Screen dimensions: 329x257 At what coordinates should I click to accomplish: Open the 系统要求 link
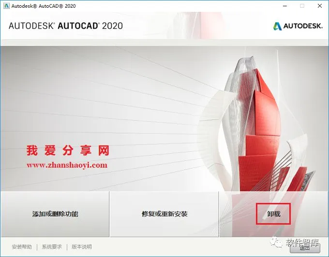pos(52,247)
